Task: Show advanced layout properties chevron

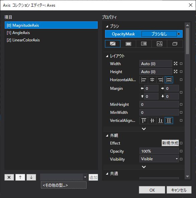Action: pos(144,129)
